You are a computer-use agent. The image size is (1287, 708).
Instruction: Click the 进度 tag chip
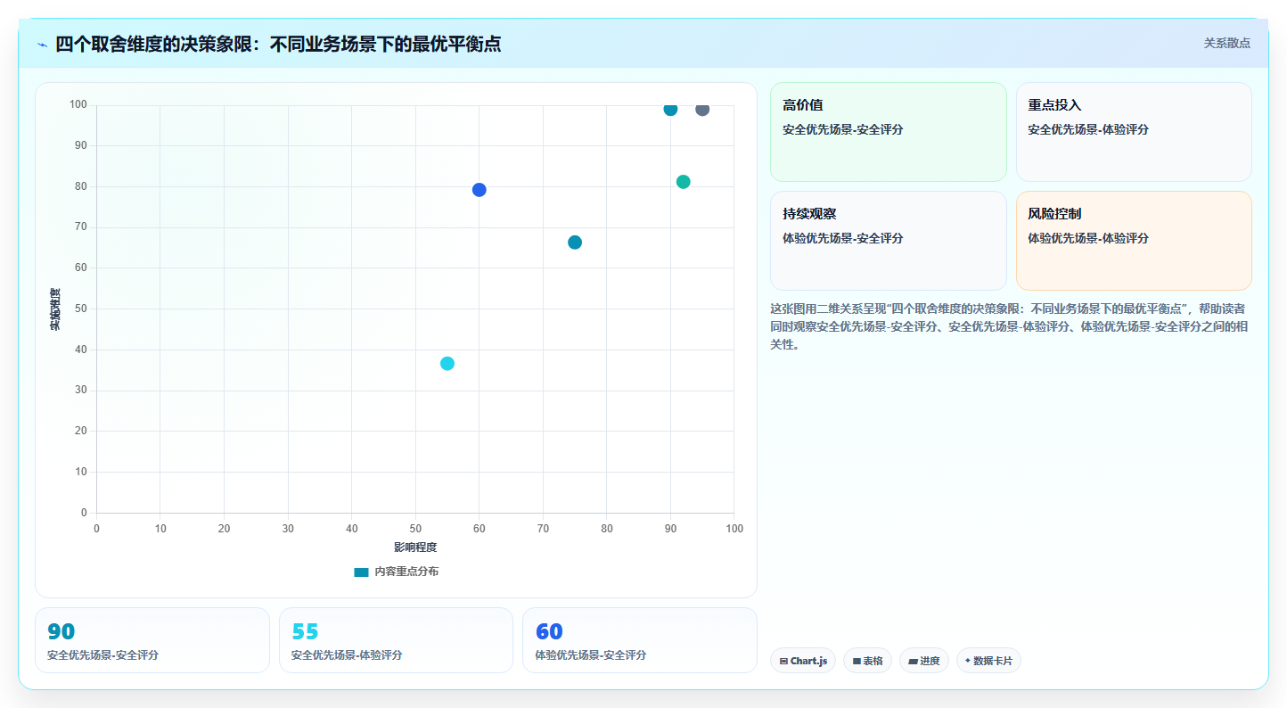click(924, 661)
